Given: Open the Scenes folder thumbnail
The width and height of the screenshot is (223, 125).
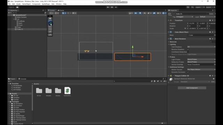Looking at the screenshot, I should (x=58, y=91).
